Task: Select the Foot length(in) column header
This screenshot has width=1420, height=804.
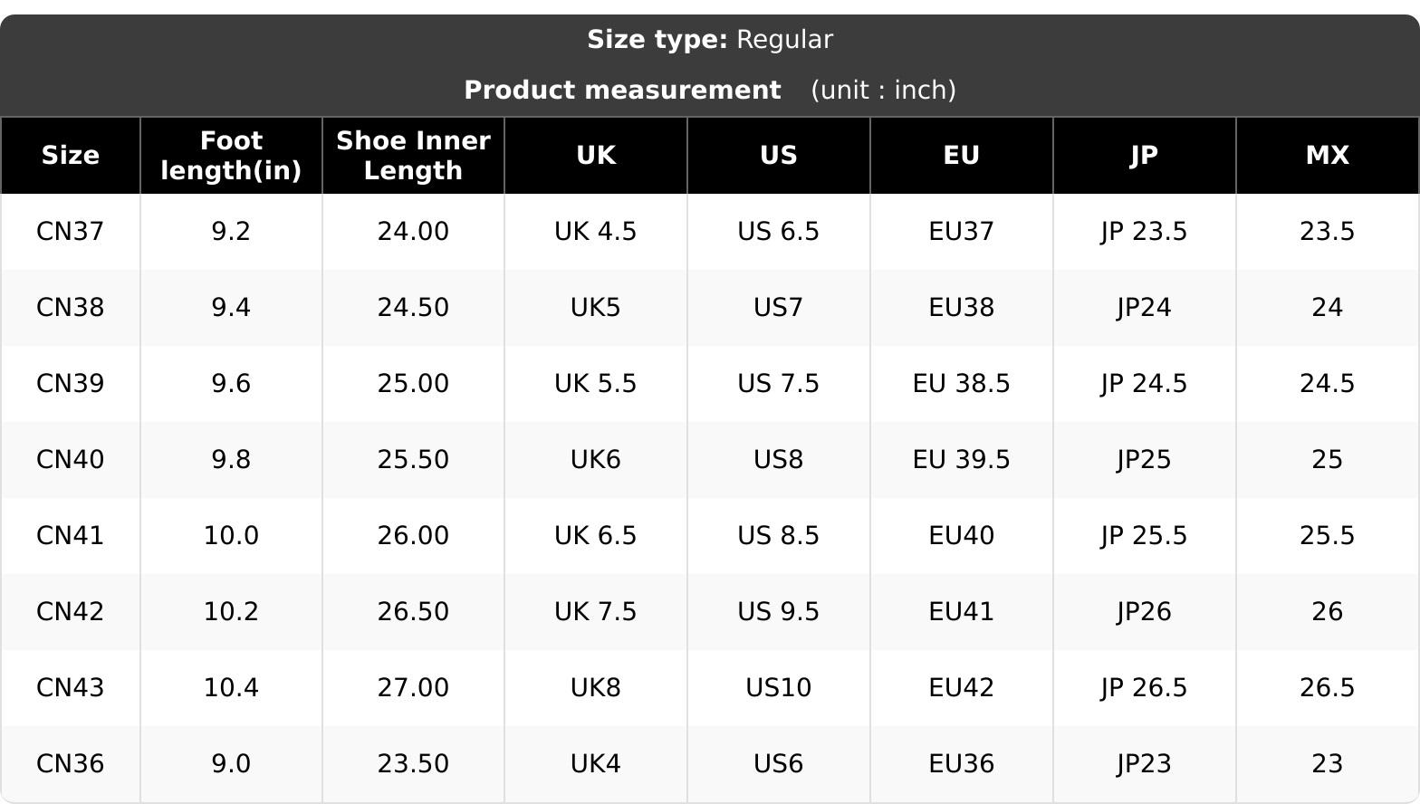Action: pyautogui.click(x=231, y=156)
